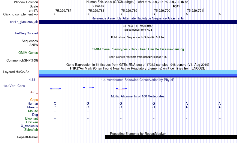
Task: Open '100 vertebrates Basewise Conservation by PhyloP' title
Action: coord(137,80)
